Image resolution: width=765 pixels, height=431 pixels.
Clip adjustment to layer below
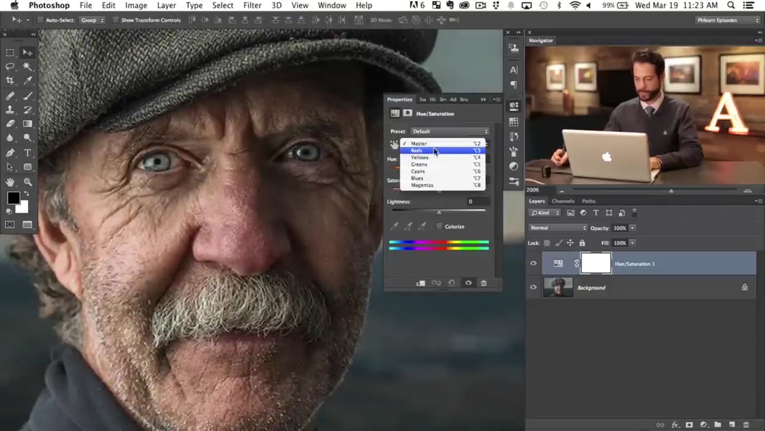click(421, 283)
